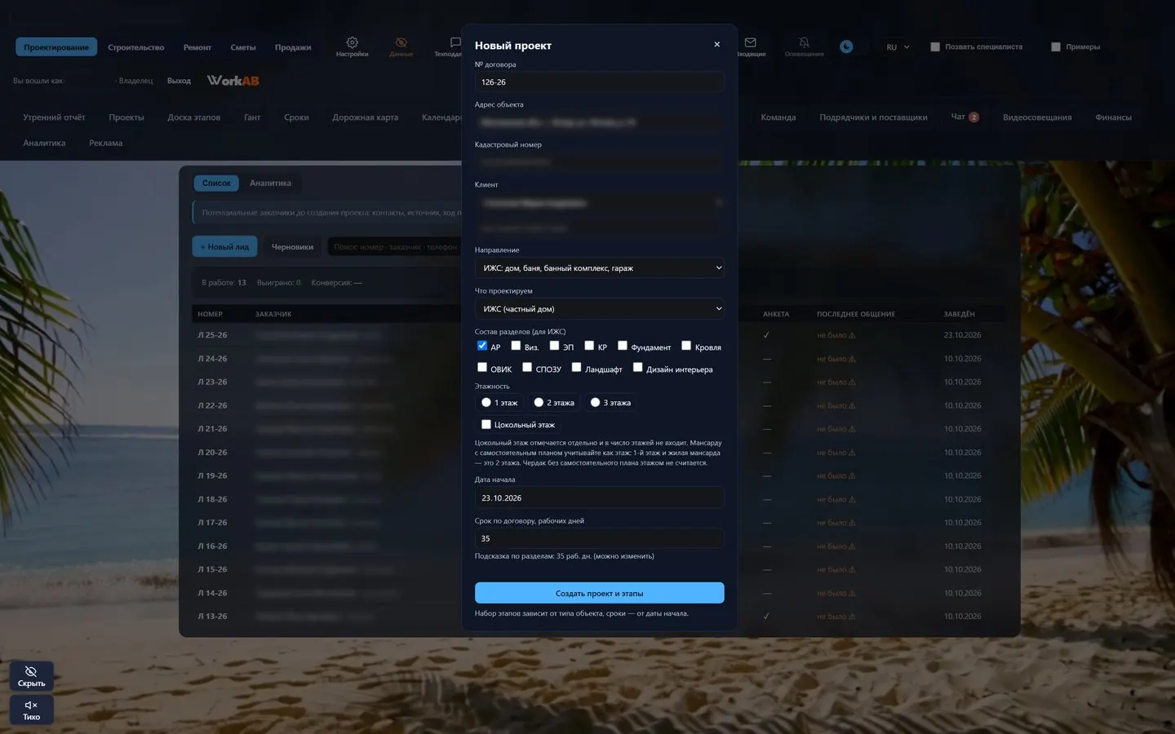The height and width of the screenshot is (734, 1175).
Task: Click the Создать проект и этапы button
Action: click(600, 593)
